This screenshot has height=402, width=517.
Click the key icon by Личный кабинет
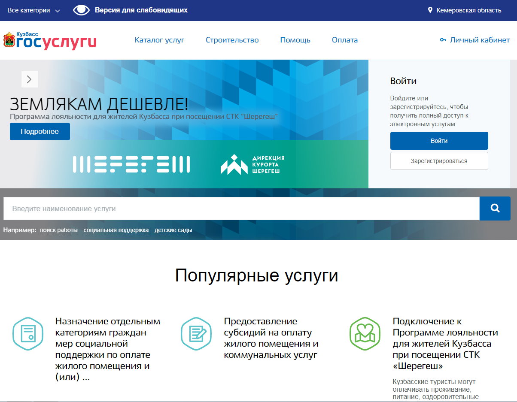click(443, 40)
